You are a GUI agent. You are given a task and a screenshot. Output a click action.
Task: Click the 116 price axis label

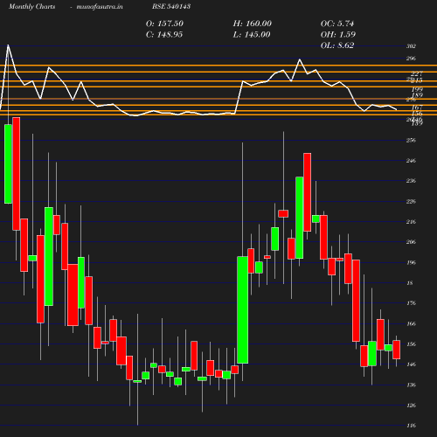[411, 426]
